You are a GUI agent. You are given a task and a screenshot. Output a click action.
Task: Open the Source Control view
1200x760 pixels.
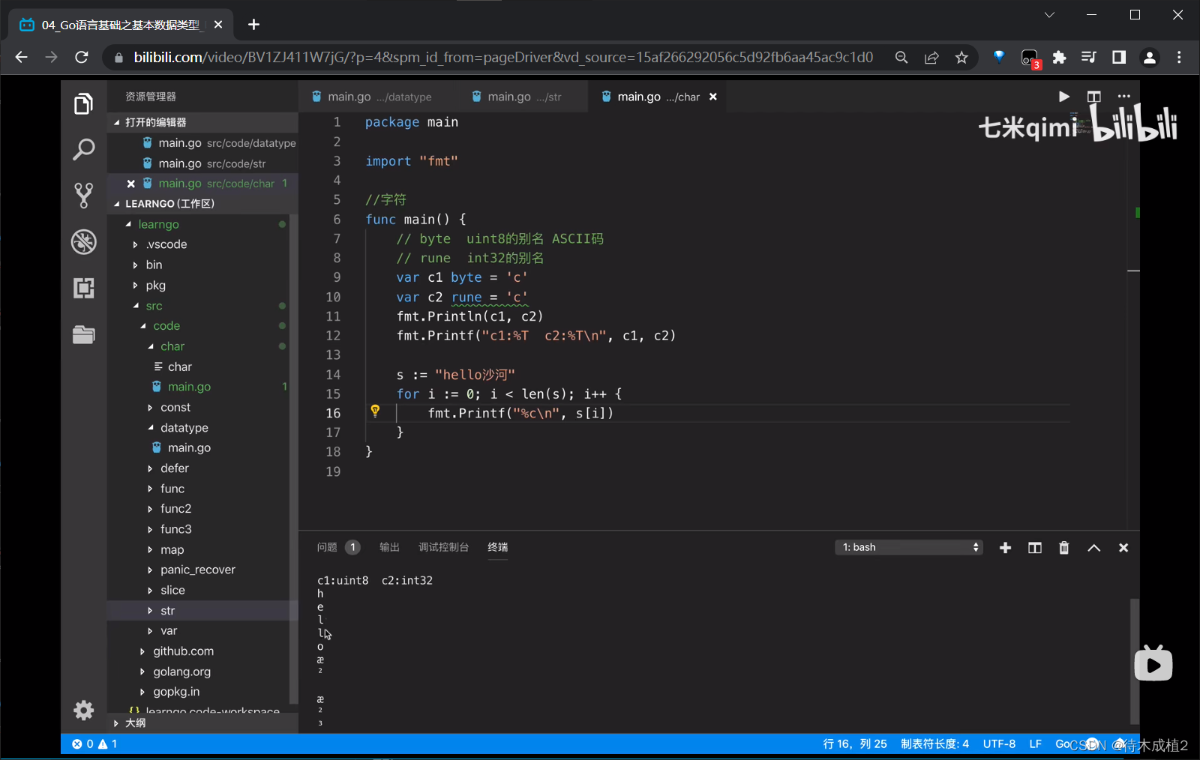(83, 196)
